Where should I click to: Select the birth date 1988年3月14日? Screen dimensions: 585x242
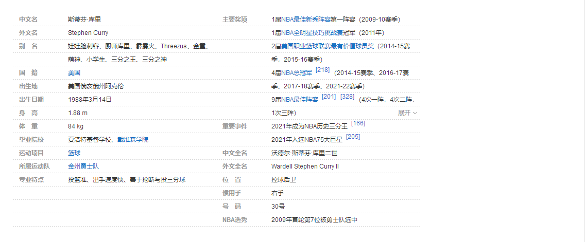(x=90, y=100)
